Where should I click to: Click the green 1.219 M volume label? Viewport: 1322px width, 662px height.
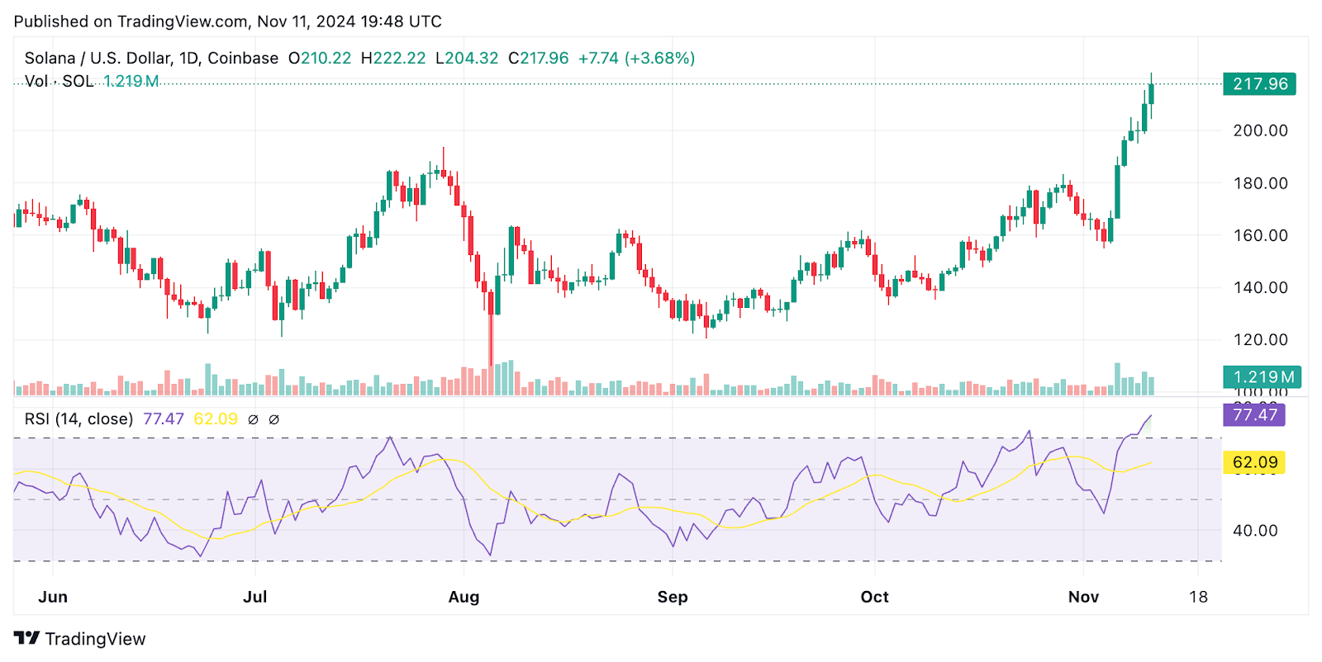pos(1263,377)
